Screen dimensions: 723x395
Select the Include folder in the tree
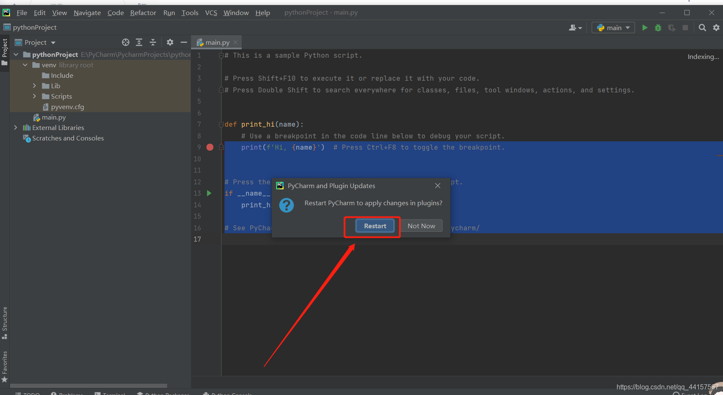(x=58, y=75)
